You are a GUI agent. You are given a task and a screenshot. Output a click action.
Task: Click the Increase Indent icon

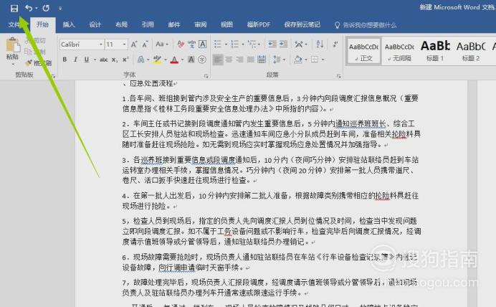[x=283, y=44]
